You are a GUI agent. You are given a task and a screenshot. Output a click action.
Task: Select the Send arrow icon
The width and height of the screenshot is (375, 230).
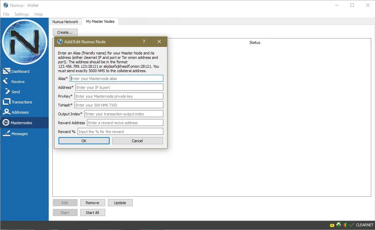[7, 92]
